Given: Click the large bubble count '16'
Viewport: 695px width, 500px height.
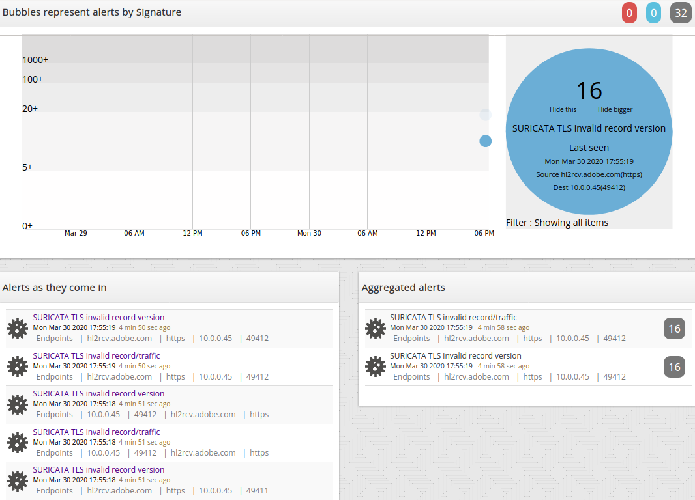Looking at the screenshot, I should pyautogui.click(x=589, y=90).
